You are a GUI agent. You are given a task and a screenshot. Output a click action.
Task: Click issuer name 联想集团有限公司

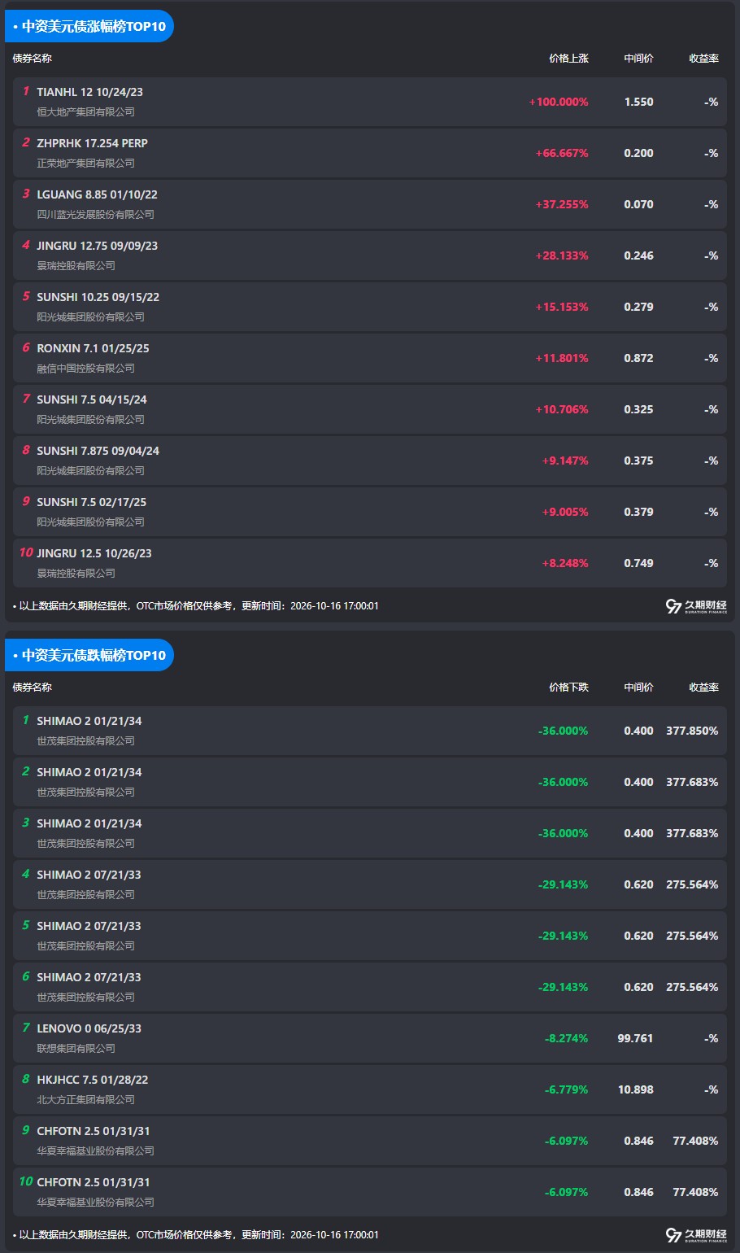pyautogui.click(x=76, y=1049)
